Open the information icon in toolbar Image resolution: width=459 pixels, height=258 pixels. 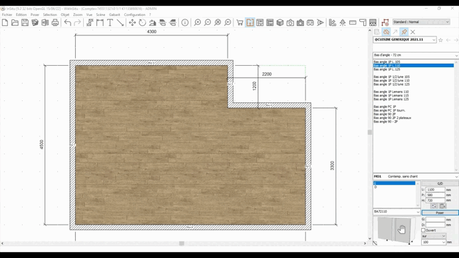click(185, 23)
